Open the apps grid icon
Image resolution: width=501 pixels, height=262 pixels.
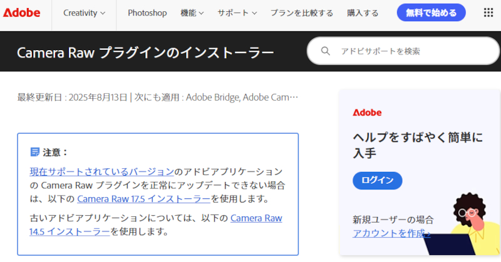coord(488,13)
